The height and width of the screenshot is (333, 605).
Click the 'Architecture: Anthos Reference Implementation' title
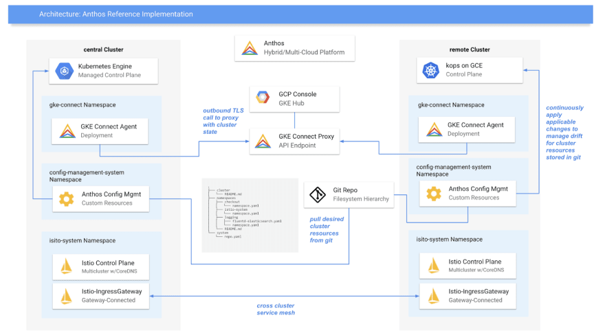tap(116, 14)
